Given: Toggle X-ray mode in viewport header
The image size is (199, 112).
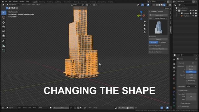Looking at the screenshot, I should pyautogui.click(x=154, y=5).
